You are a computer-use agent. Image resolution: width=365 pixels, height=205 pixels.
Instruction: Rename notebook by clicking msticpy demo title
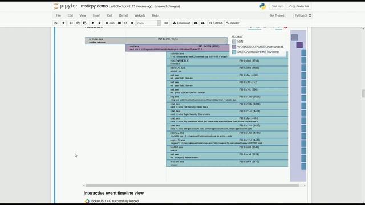click(94, 6)
